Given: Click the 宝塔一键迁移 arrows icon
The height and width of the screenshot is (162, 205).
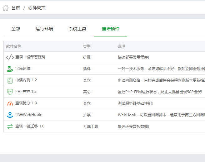Looking at the screenshot, I should (10, 126).
